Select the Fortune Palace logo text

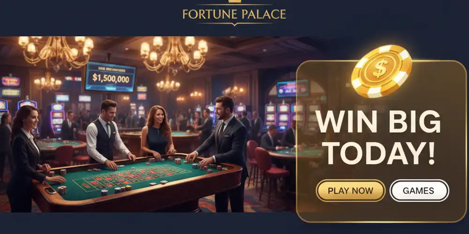(234, 14)
